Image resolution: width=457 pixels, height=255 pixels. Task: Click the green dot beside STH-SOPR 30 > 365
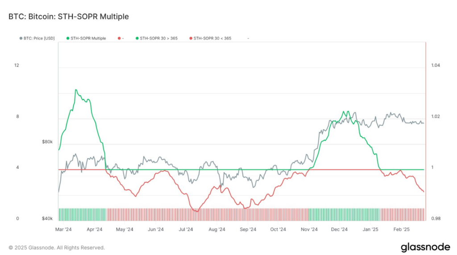(137, 38)
